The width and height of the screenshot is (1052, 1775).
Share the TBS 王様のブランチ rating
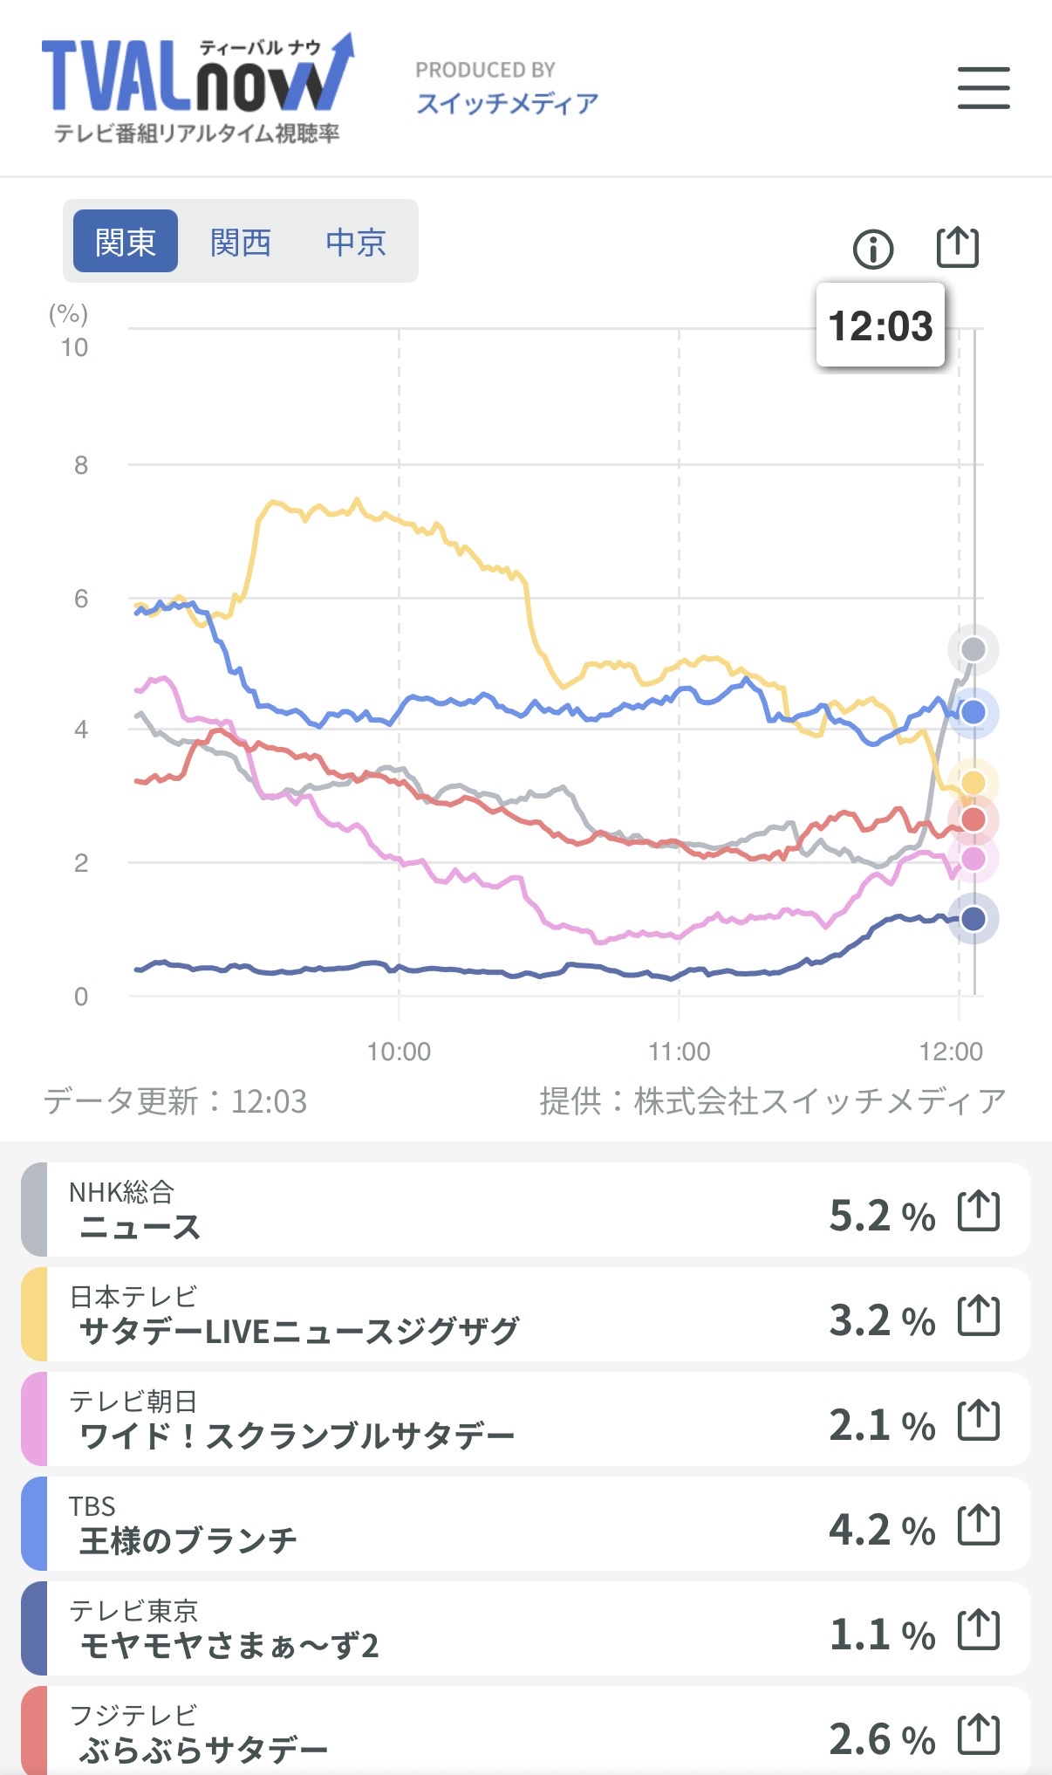[978, 1525]
